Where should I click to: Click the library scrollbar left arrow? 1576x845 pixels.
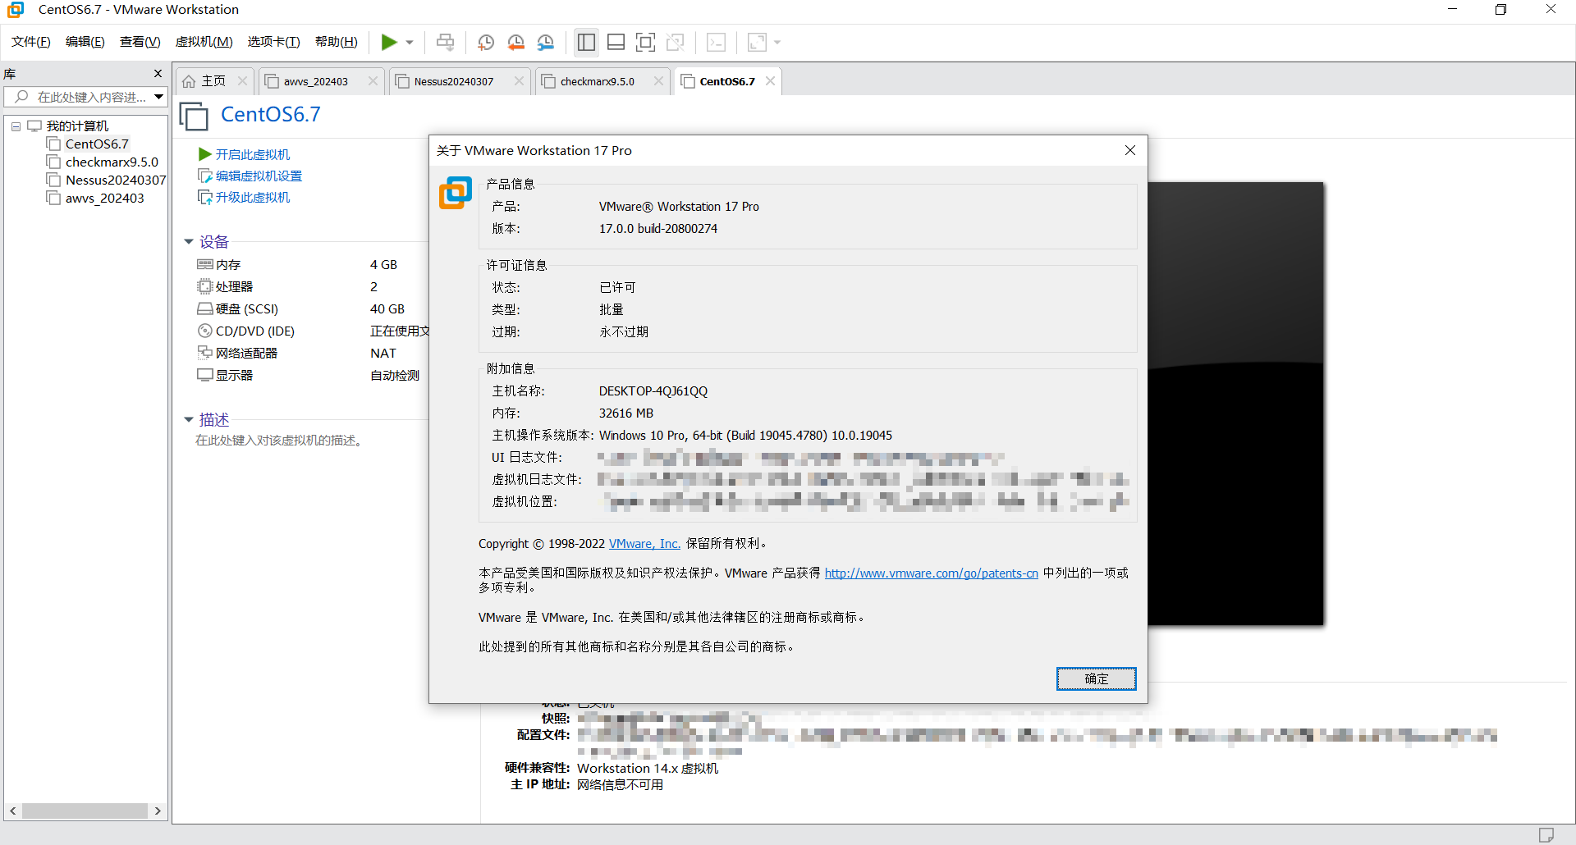pyautogui.click(x=12, y=811)
